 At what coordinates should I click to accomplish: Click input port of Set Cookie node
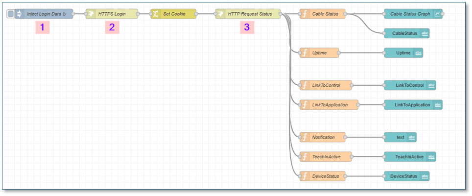tap(151, 14)
